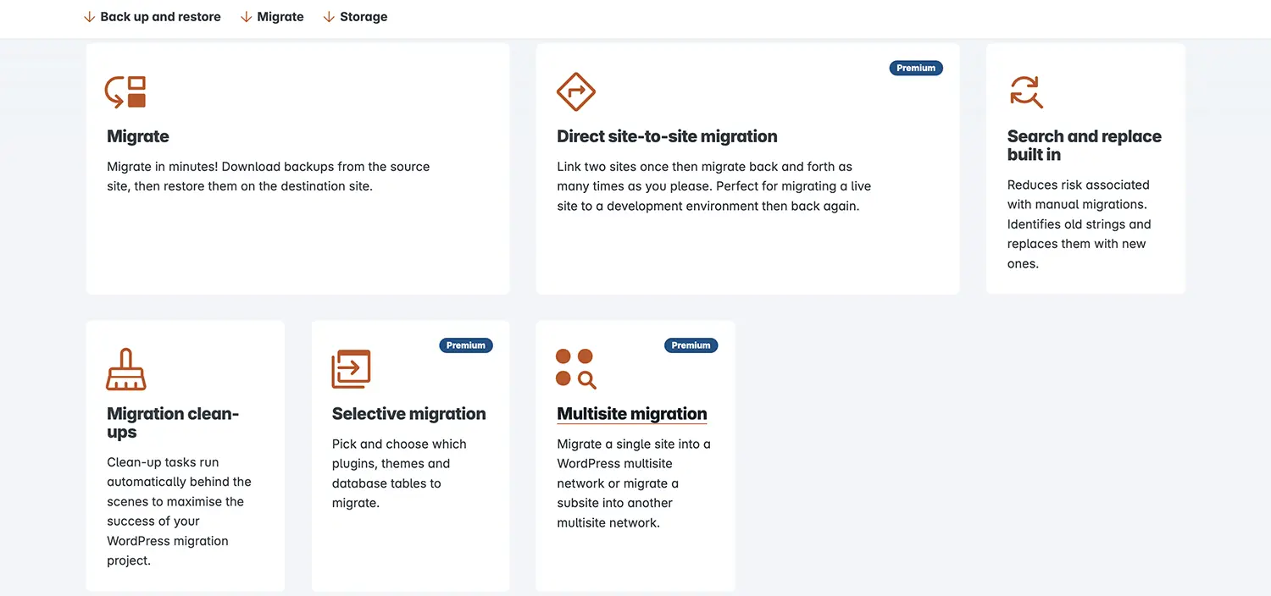Click the Direct site-to-site migration heading
The height and width of the screenshot is (596, 1271).
pos(667,136)
